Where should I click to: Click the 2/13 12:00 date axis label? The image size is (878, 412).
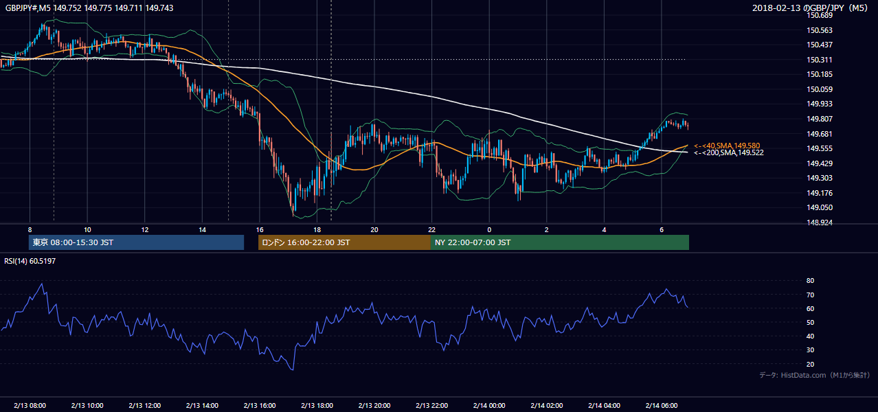point(145,406)
